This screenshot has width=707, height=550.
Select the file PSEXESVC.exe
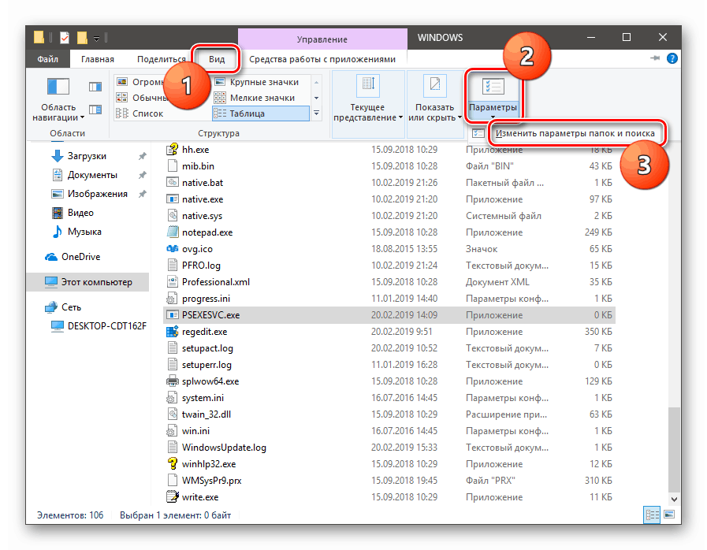389,315
